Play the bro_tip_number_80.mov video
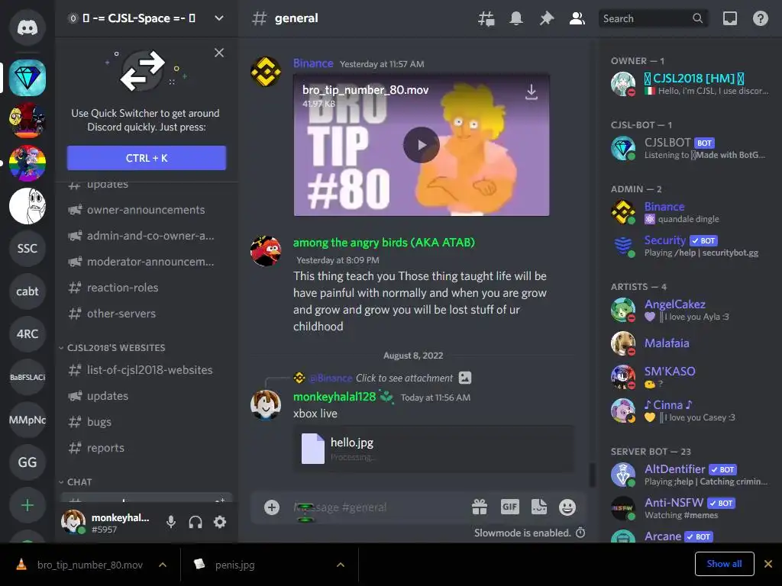Viewport: 782px width, 586px height. 421,145
